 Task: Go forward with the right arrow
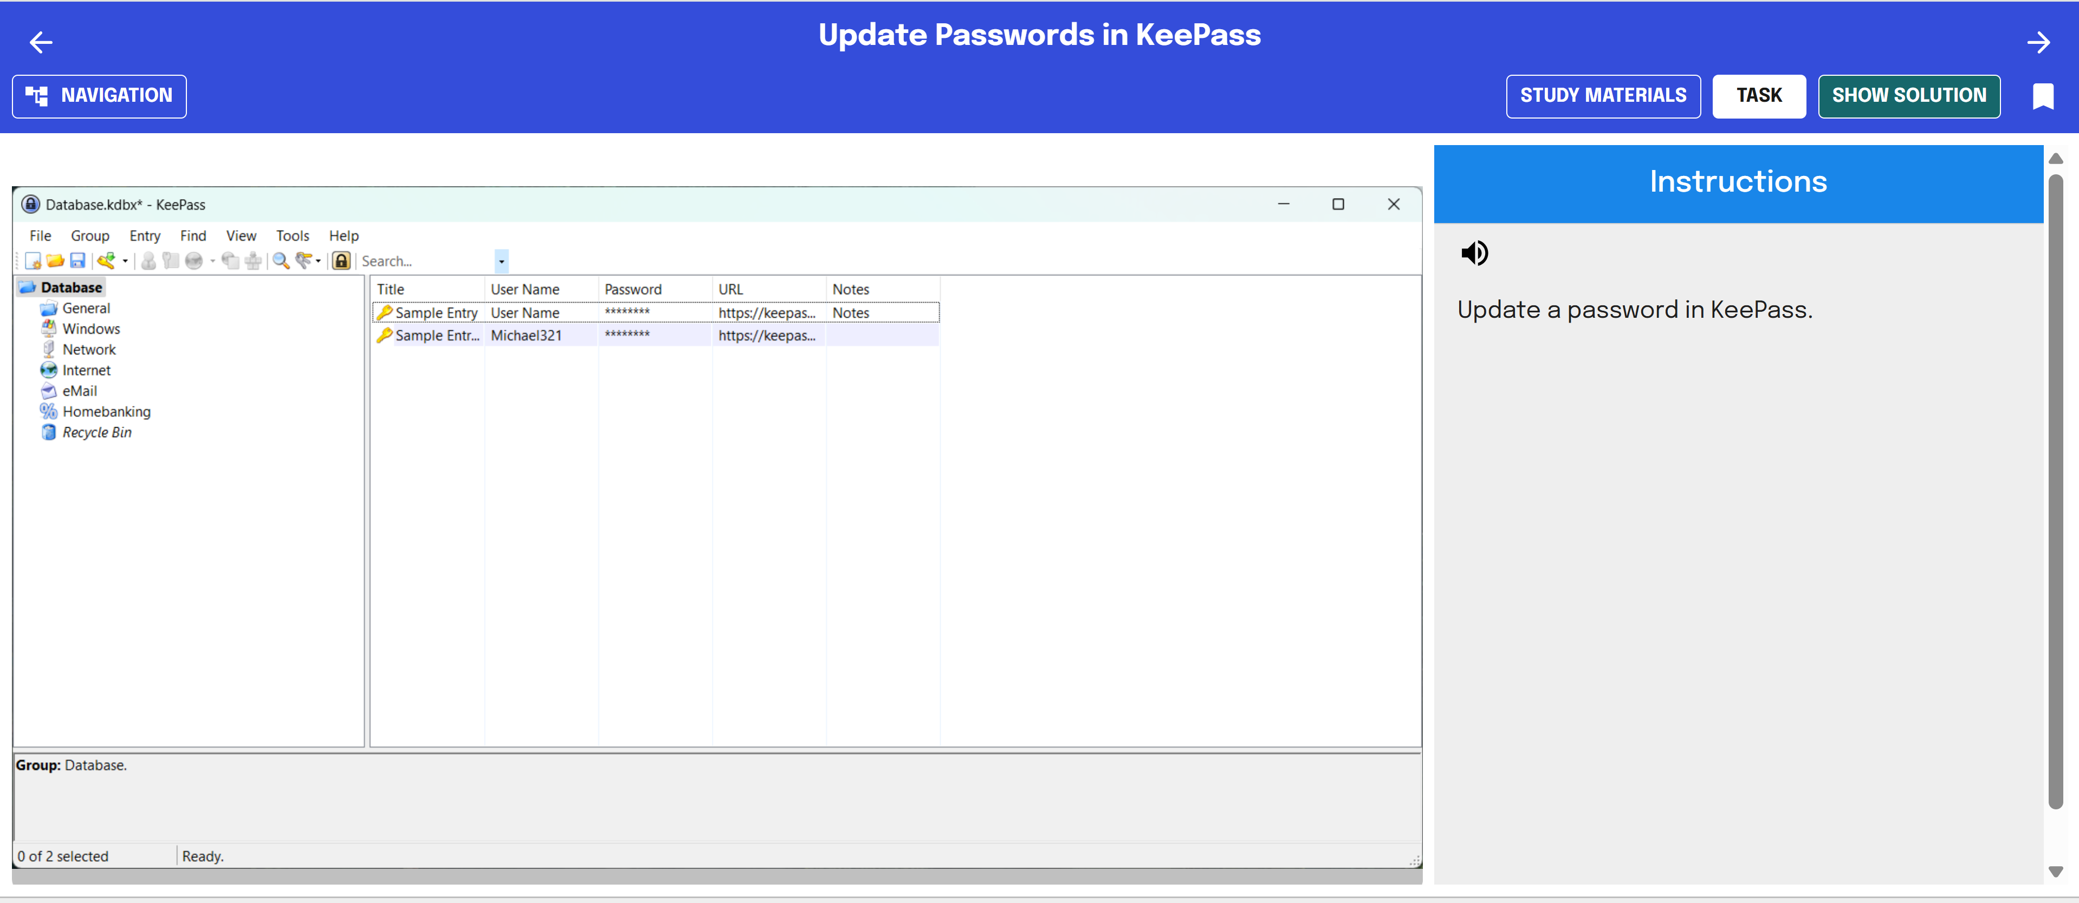click(x=2039, y=42)
